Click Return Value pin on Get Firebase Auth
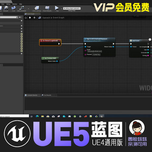The width and height of the screenshot is (152, 152). pyautogui.click(x=57, y=61)
